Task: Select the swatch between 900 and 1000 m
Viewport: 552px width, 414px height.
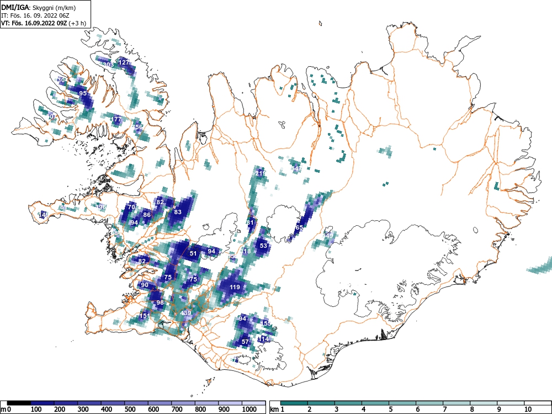Action: tap(231, 403)
